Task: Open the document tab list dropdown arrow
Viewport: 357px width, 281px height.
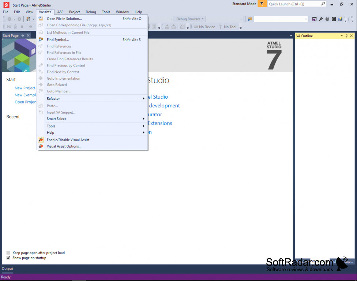Action: (291, 36)
